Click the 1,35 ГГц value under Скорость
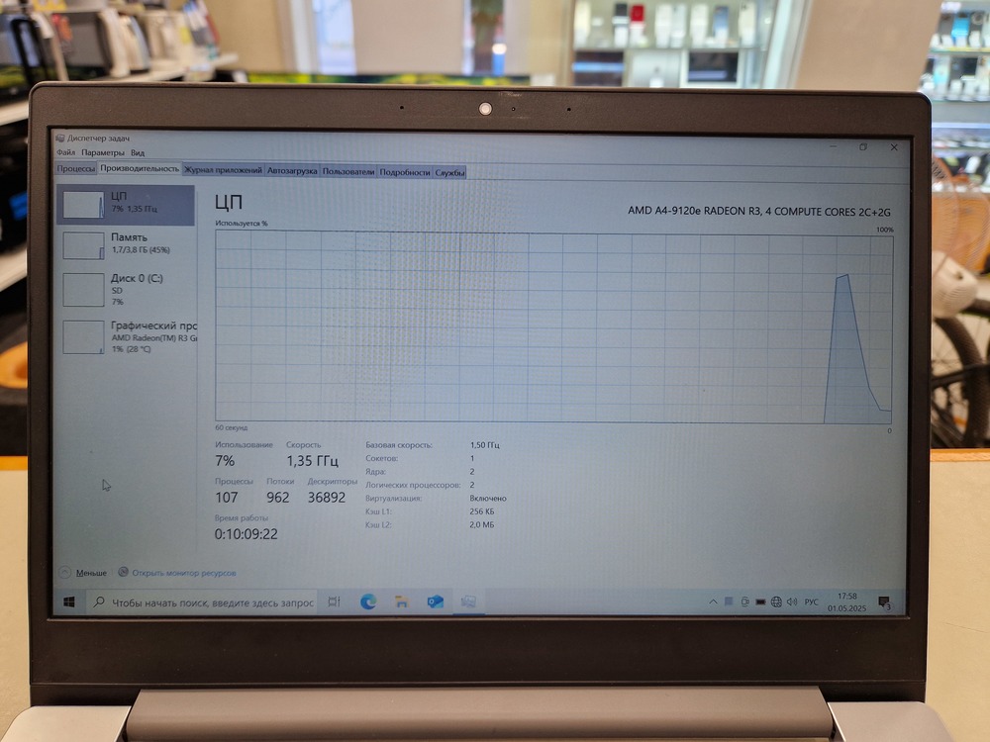The height and width of the screenshot is (742, 990). tap(313, 461)
